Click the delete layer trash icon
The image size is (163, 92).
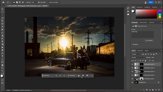pyautogui.click(x=159, y=90)
